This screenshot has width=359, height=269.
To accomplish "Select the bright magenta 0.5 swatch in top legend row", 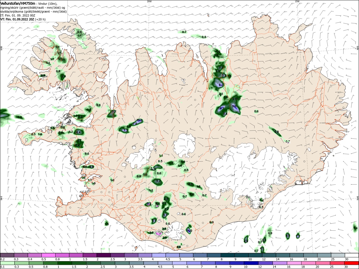I will point(48,255).
